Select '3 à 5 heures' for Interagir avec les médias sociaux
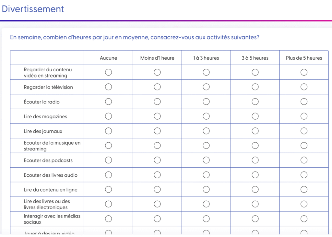The width and height of the screenshot is (332, 237). [x=255, y=219]
